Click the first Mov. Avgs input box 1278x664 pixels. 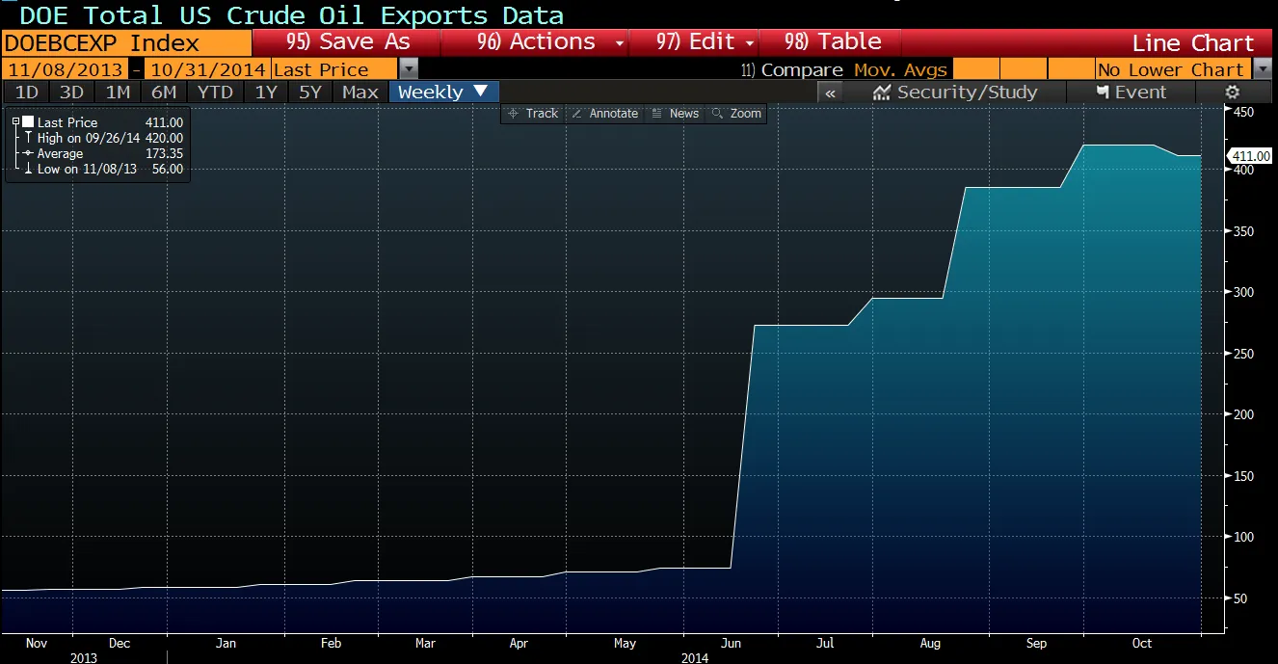[975, 69]
